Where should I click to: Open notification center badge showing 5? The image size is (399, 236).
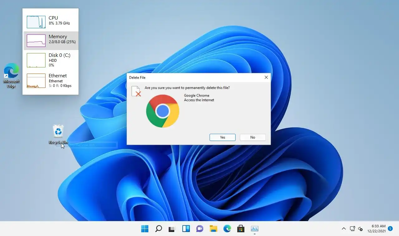coord(390,229)
